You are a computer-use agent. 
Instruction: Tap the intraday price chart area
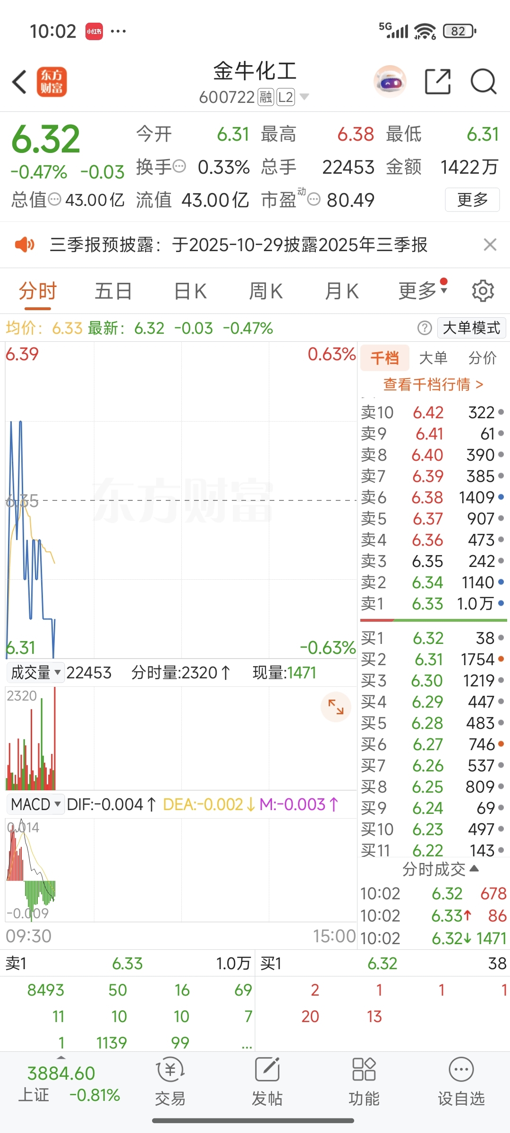(x=181, y=500)
